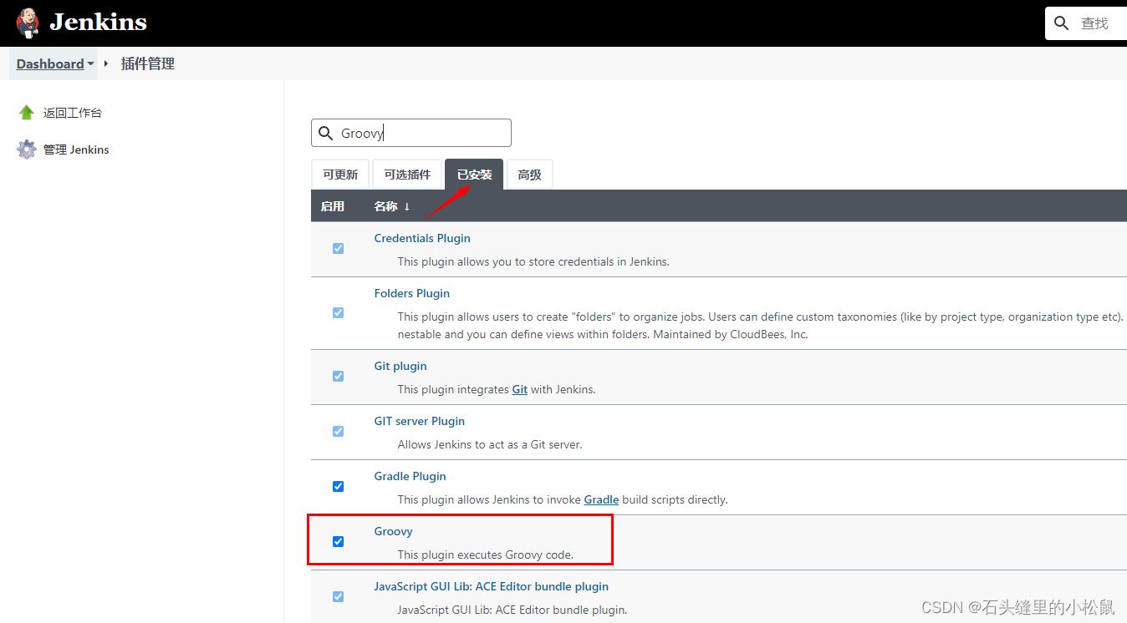Open the JavaScript GUI Lib ACE Editor link
The width and height of the screenshot is (1127, 623).
click(491, 586)
